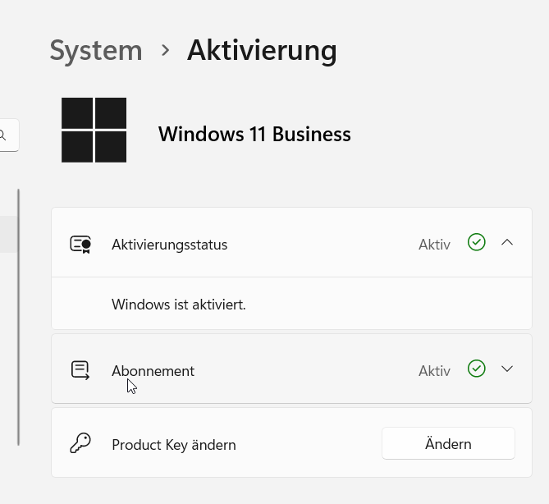Click the Windows 11 logo
549x504 pixels.
[94, 130]
